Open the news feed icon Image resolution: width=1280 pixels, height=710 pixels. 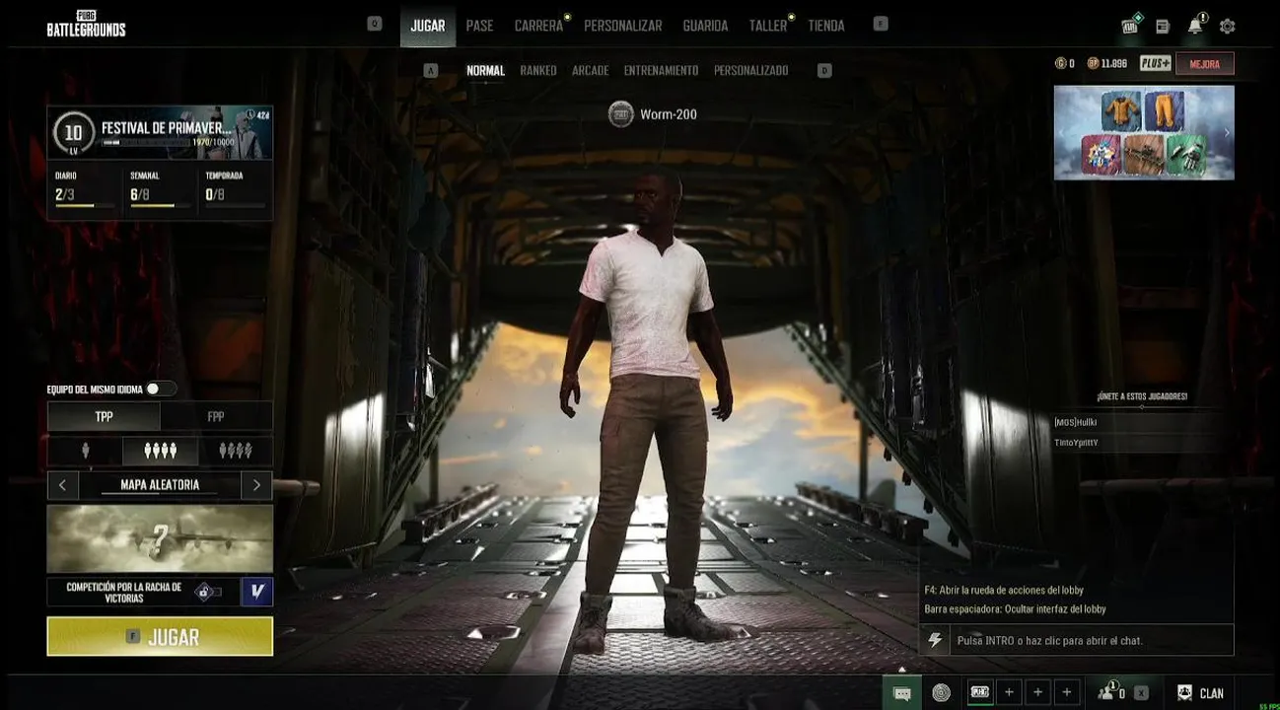(1163, 27)
